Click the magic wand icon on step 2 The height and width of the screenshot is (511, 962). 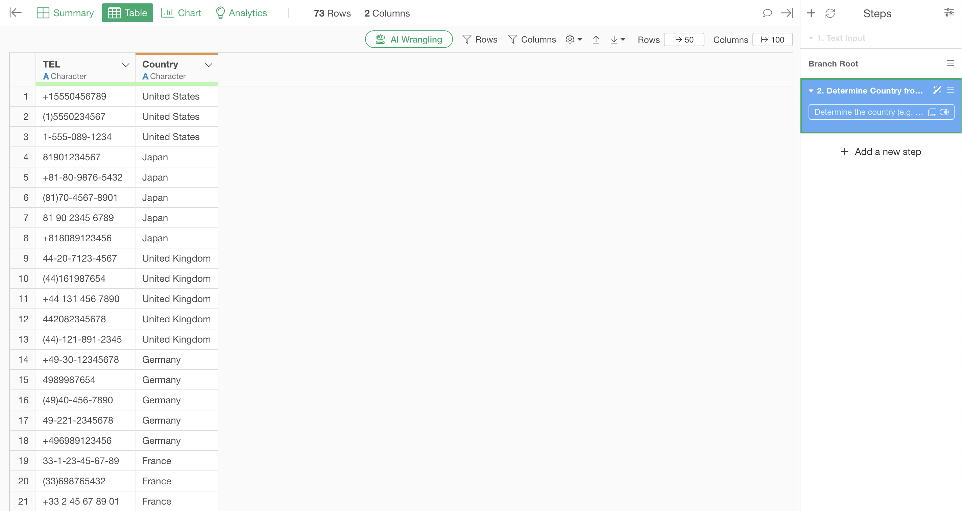[937, 90]
